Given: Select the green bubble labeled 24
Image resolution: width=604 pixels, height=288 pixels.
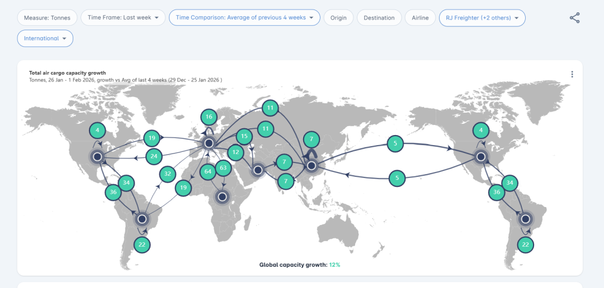Looking at the screenshot, I should (x=154, y=157).
